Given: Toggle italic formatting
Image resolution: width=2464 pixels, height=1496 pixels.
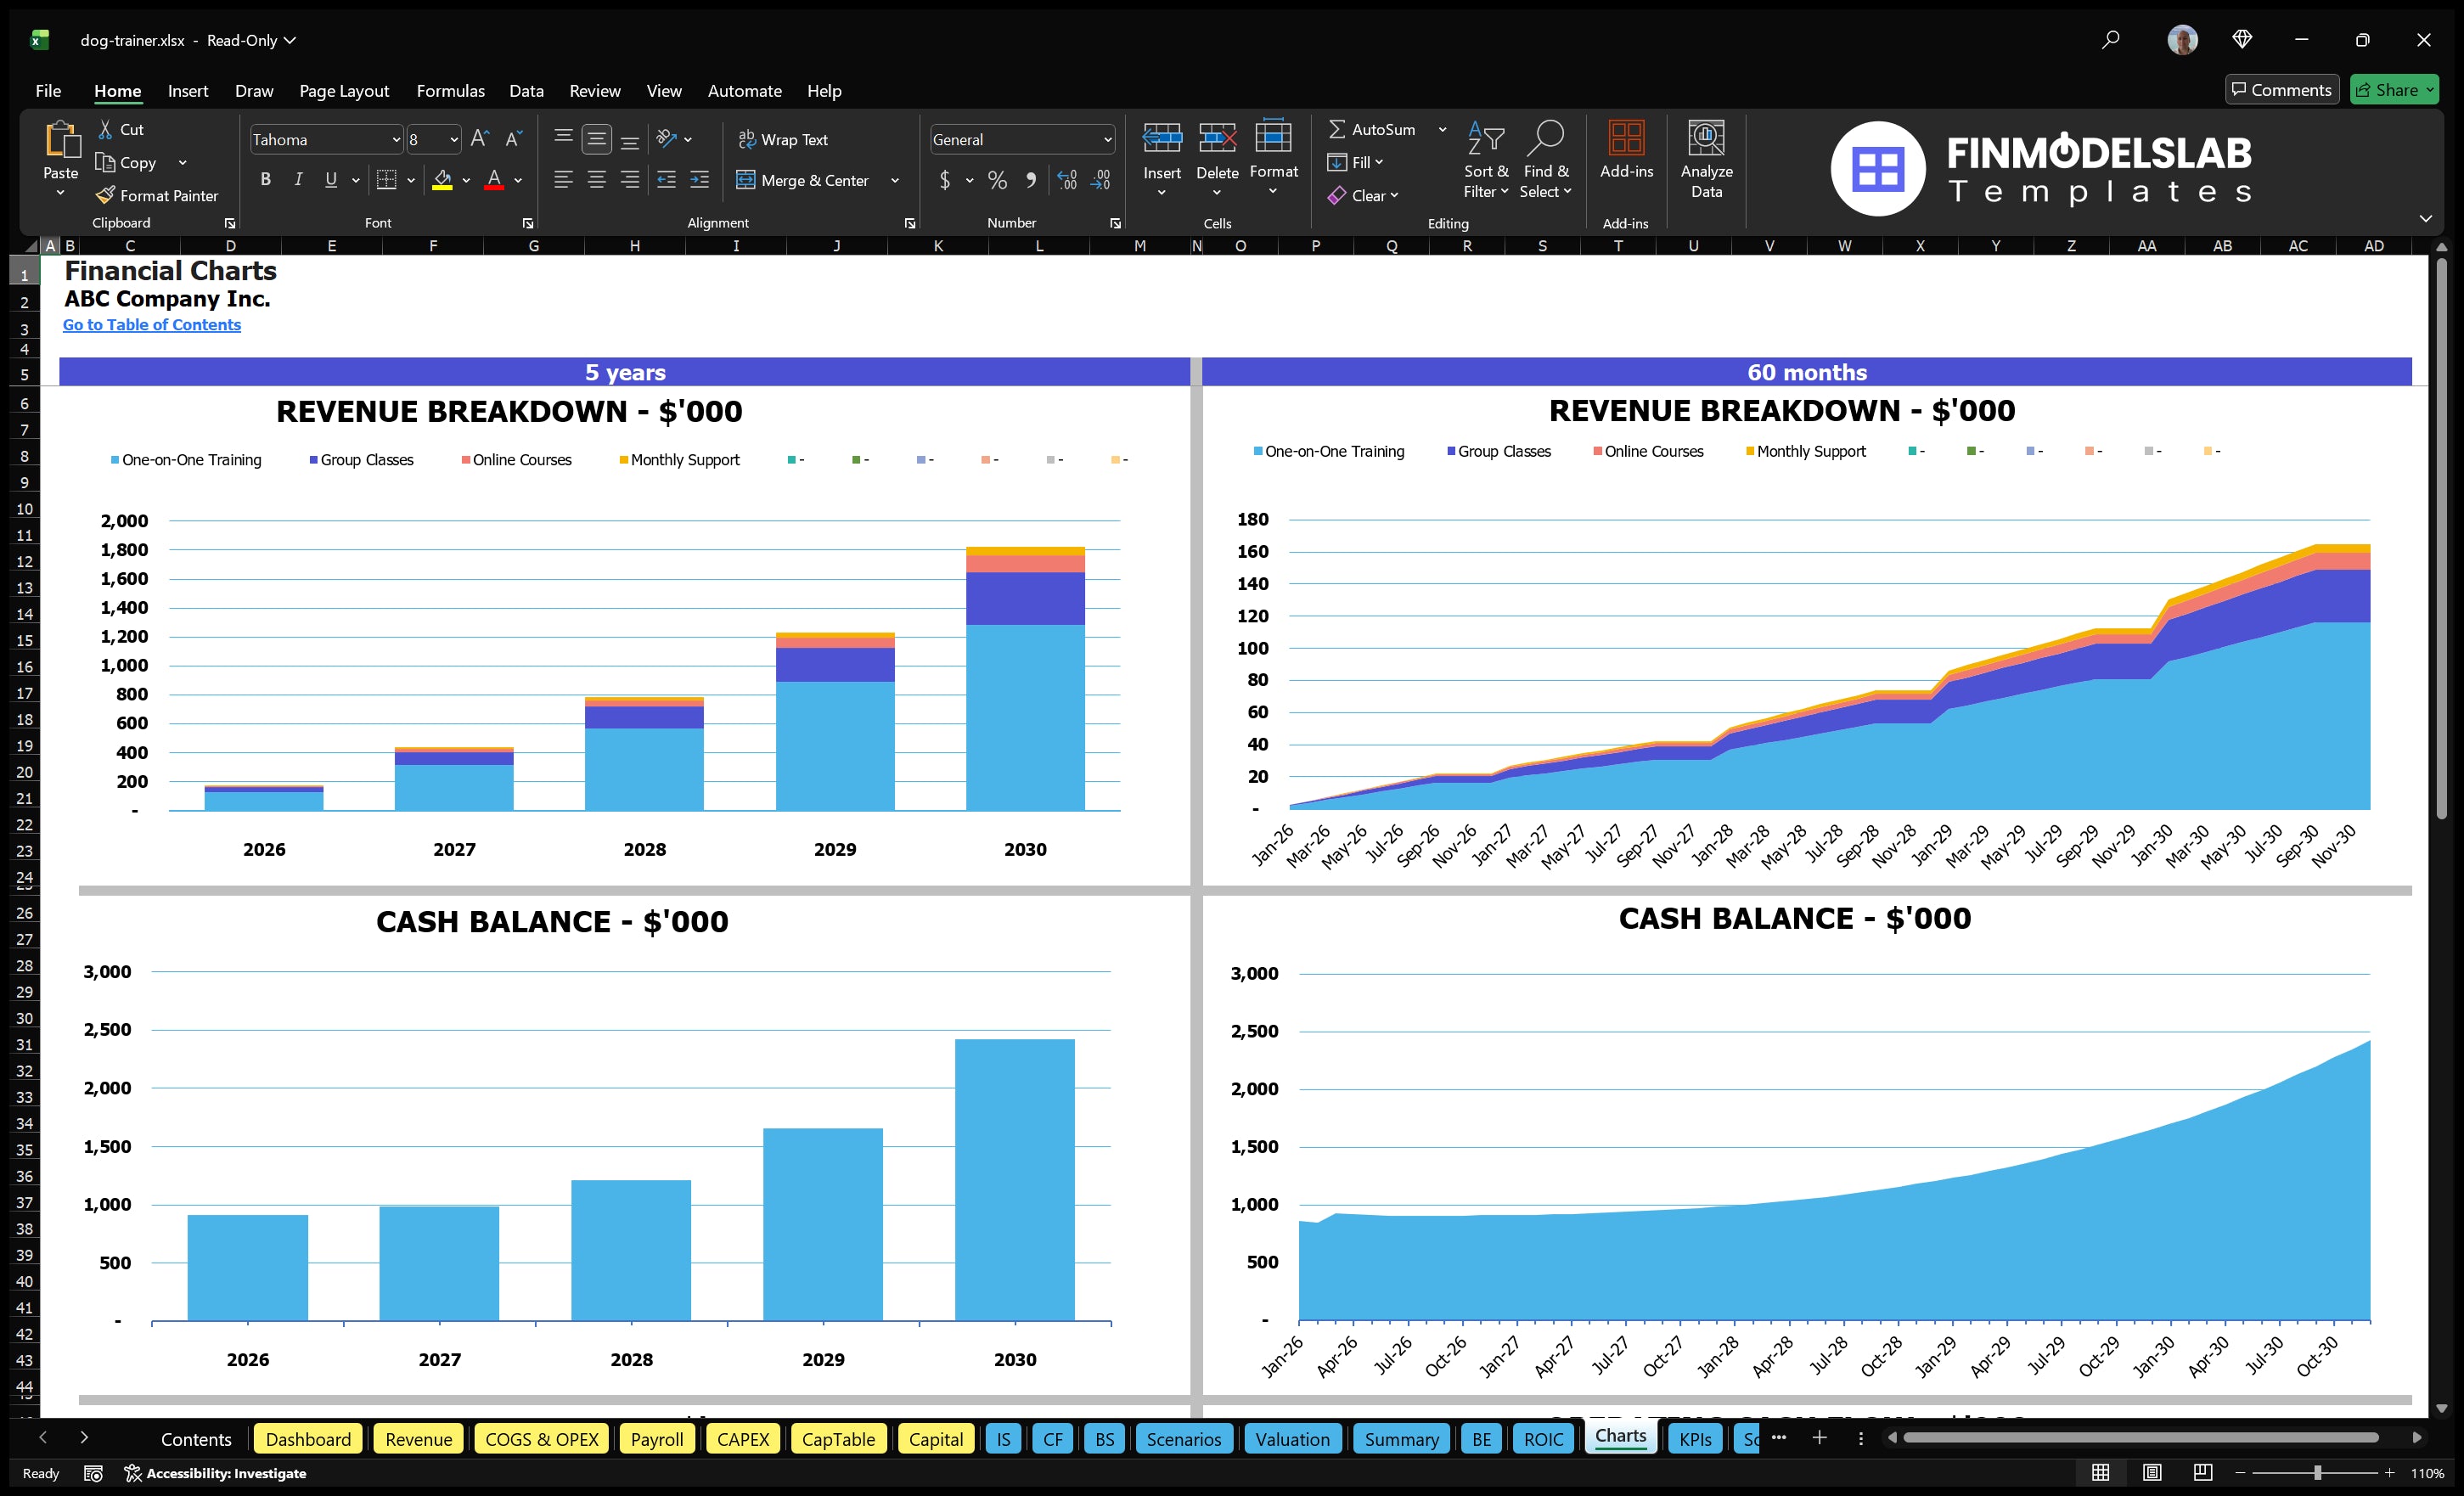Looking at the screenshot, I should pos(297,179).
